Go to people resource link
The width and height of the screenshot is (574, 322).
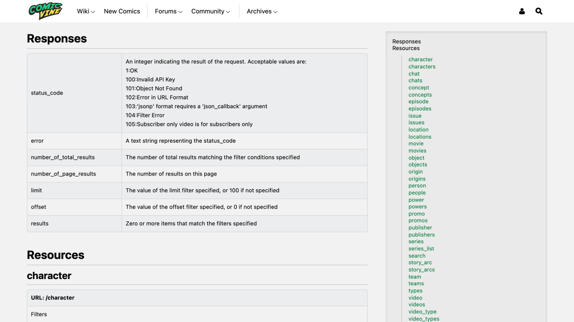click(x=417, y=193)
